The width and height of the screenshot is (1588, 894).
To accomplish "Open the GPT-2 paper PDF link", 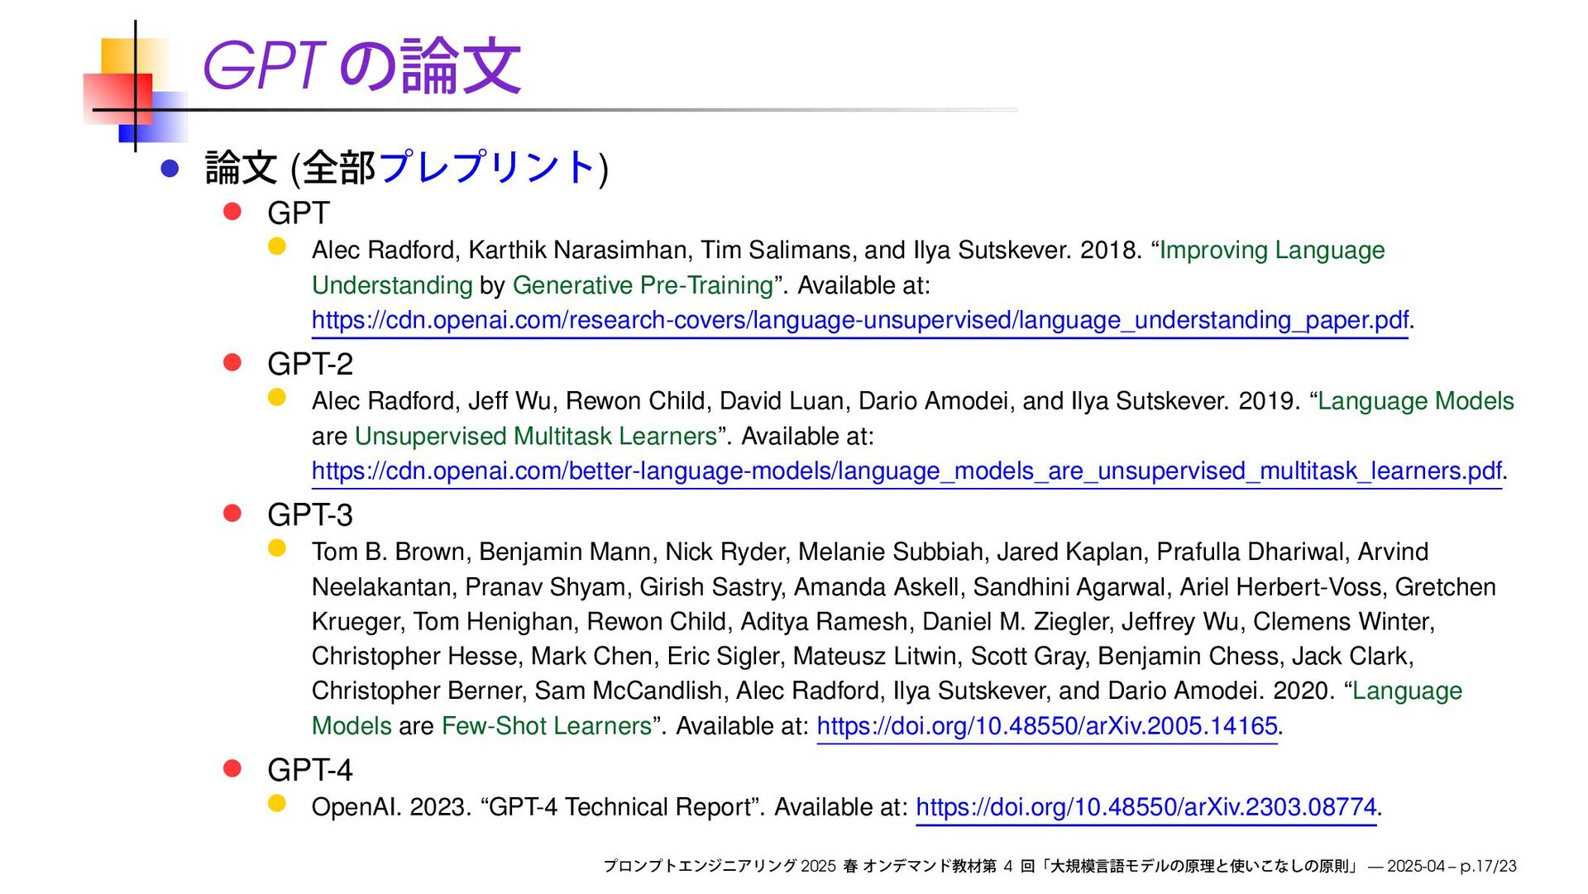I will [x=906, y=471].
